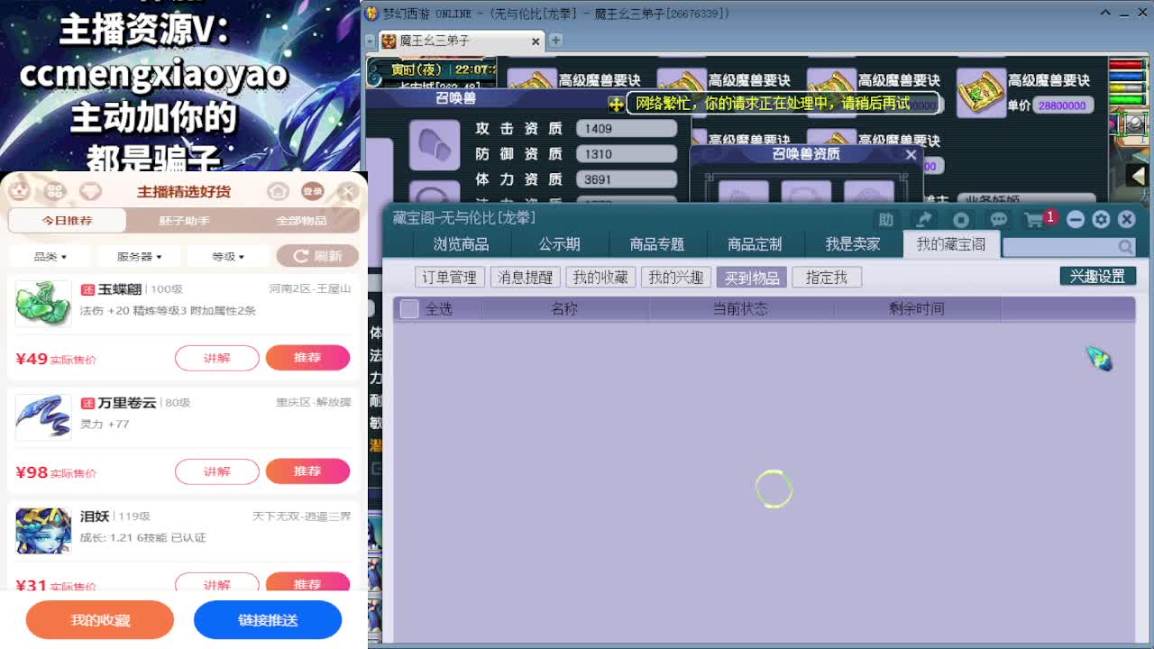This screenshot has height=649, width=1154.
Task: Open the 浏览商品 tab
Action: (462, 244)
